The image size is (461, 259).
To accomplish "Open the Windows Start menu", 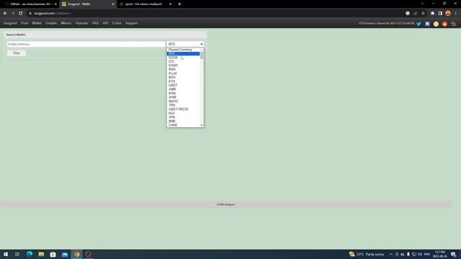I will tap(6, 254).
